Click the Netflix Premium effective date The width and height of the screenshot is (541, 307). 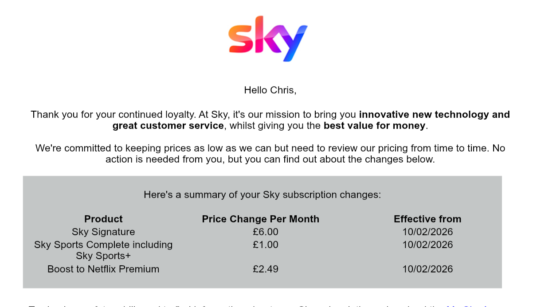point(427,269)
